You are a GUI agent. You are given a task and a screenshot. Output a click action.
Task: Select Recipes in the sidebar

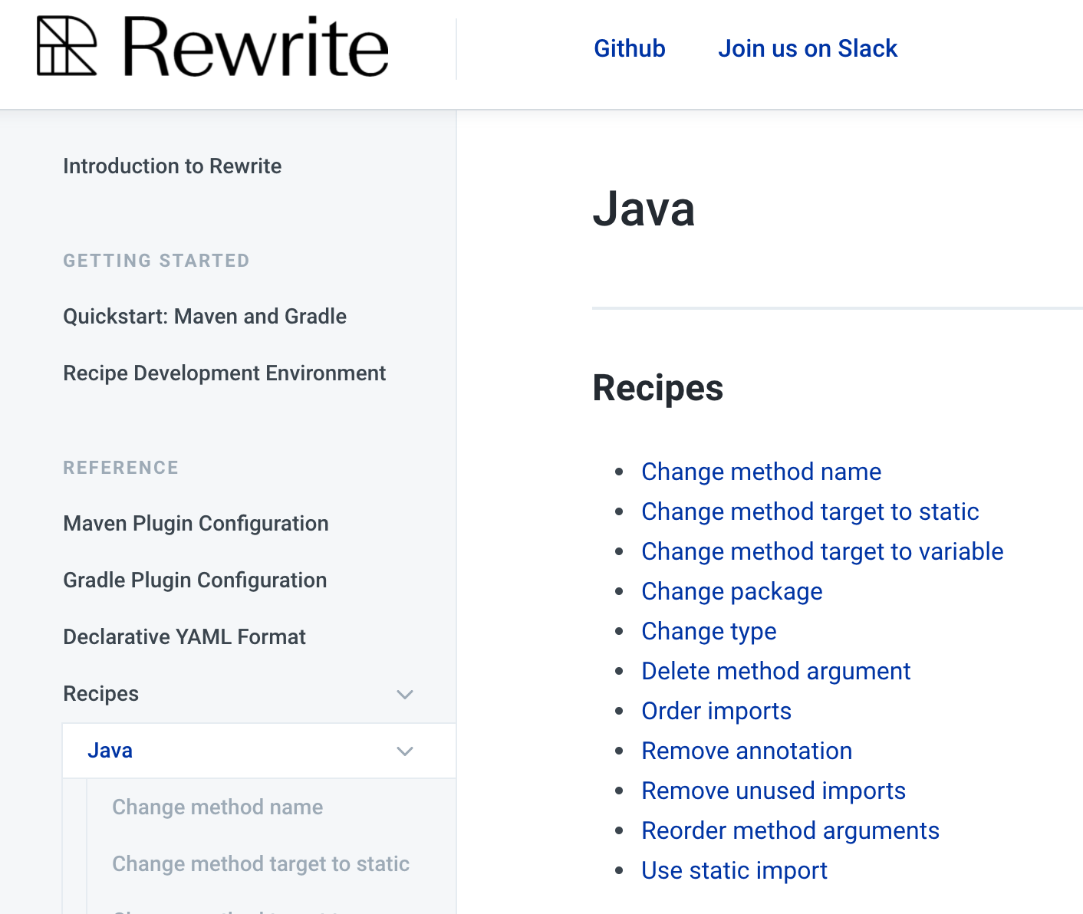click(x=100, y=694)
